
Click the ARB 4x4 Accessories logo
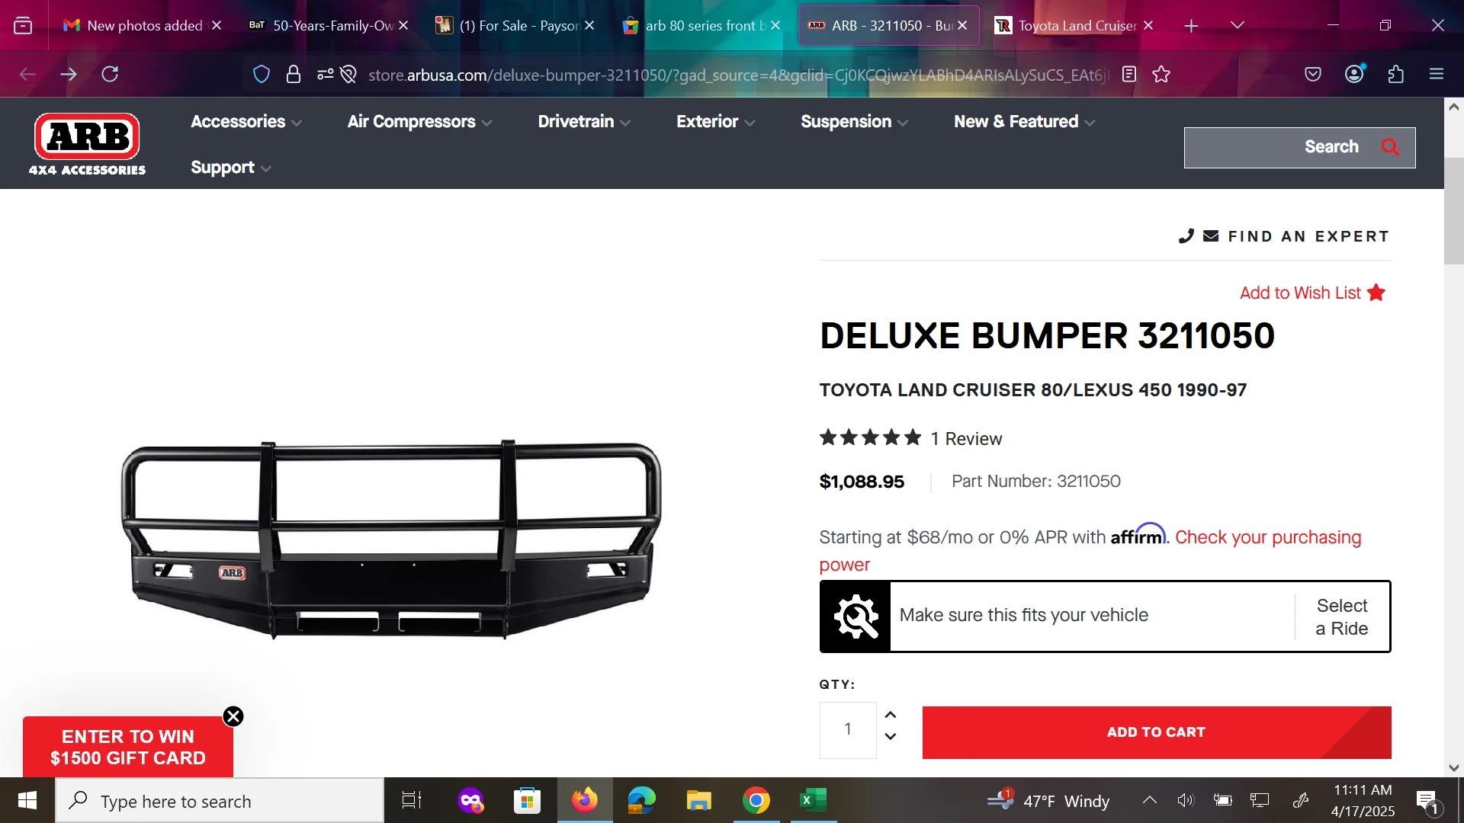coord(87,145)
